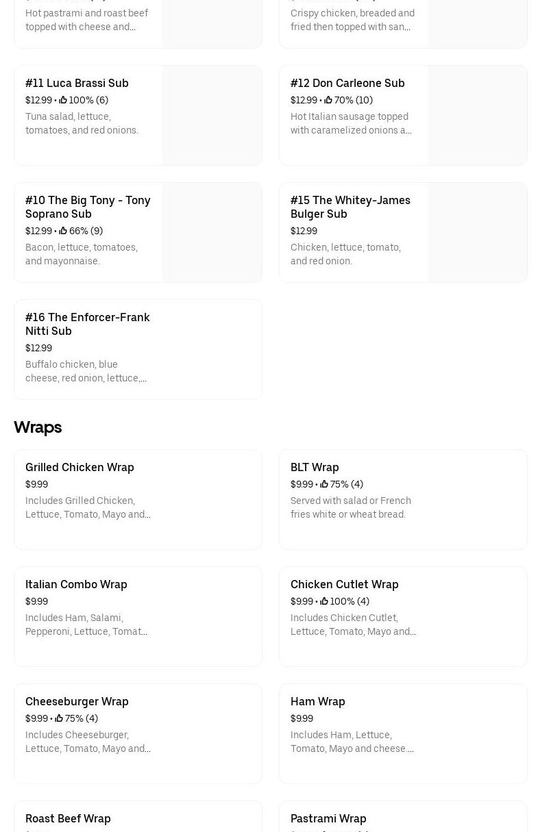This screenshot has width=551, height=832.
Task: Select #16 The Enforcer-Frank Nitti Sub title
Action: (x=88, y=324)
